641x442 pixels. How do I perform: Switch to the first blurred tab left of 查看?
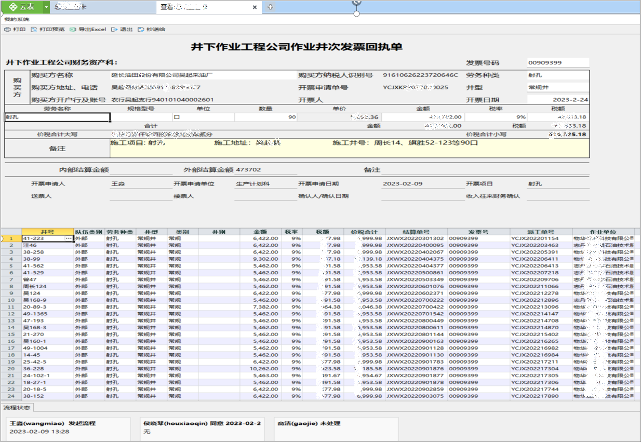tap(103, 7)
